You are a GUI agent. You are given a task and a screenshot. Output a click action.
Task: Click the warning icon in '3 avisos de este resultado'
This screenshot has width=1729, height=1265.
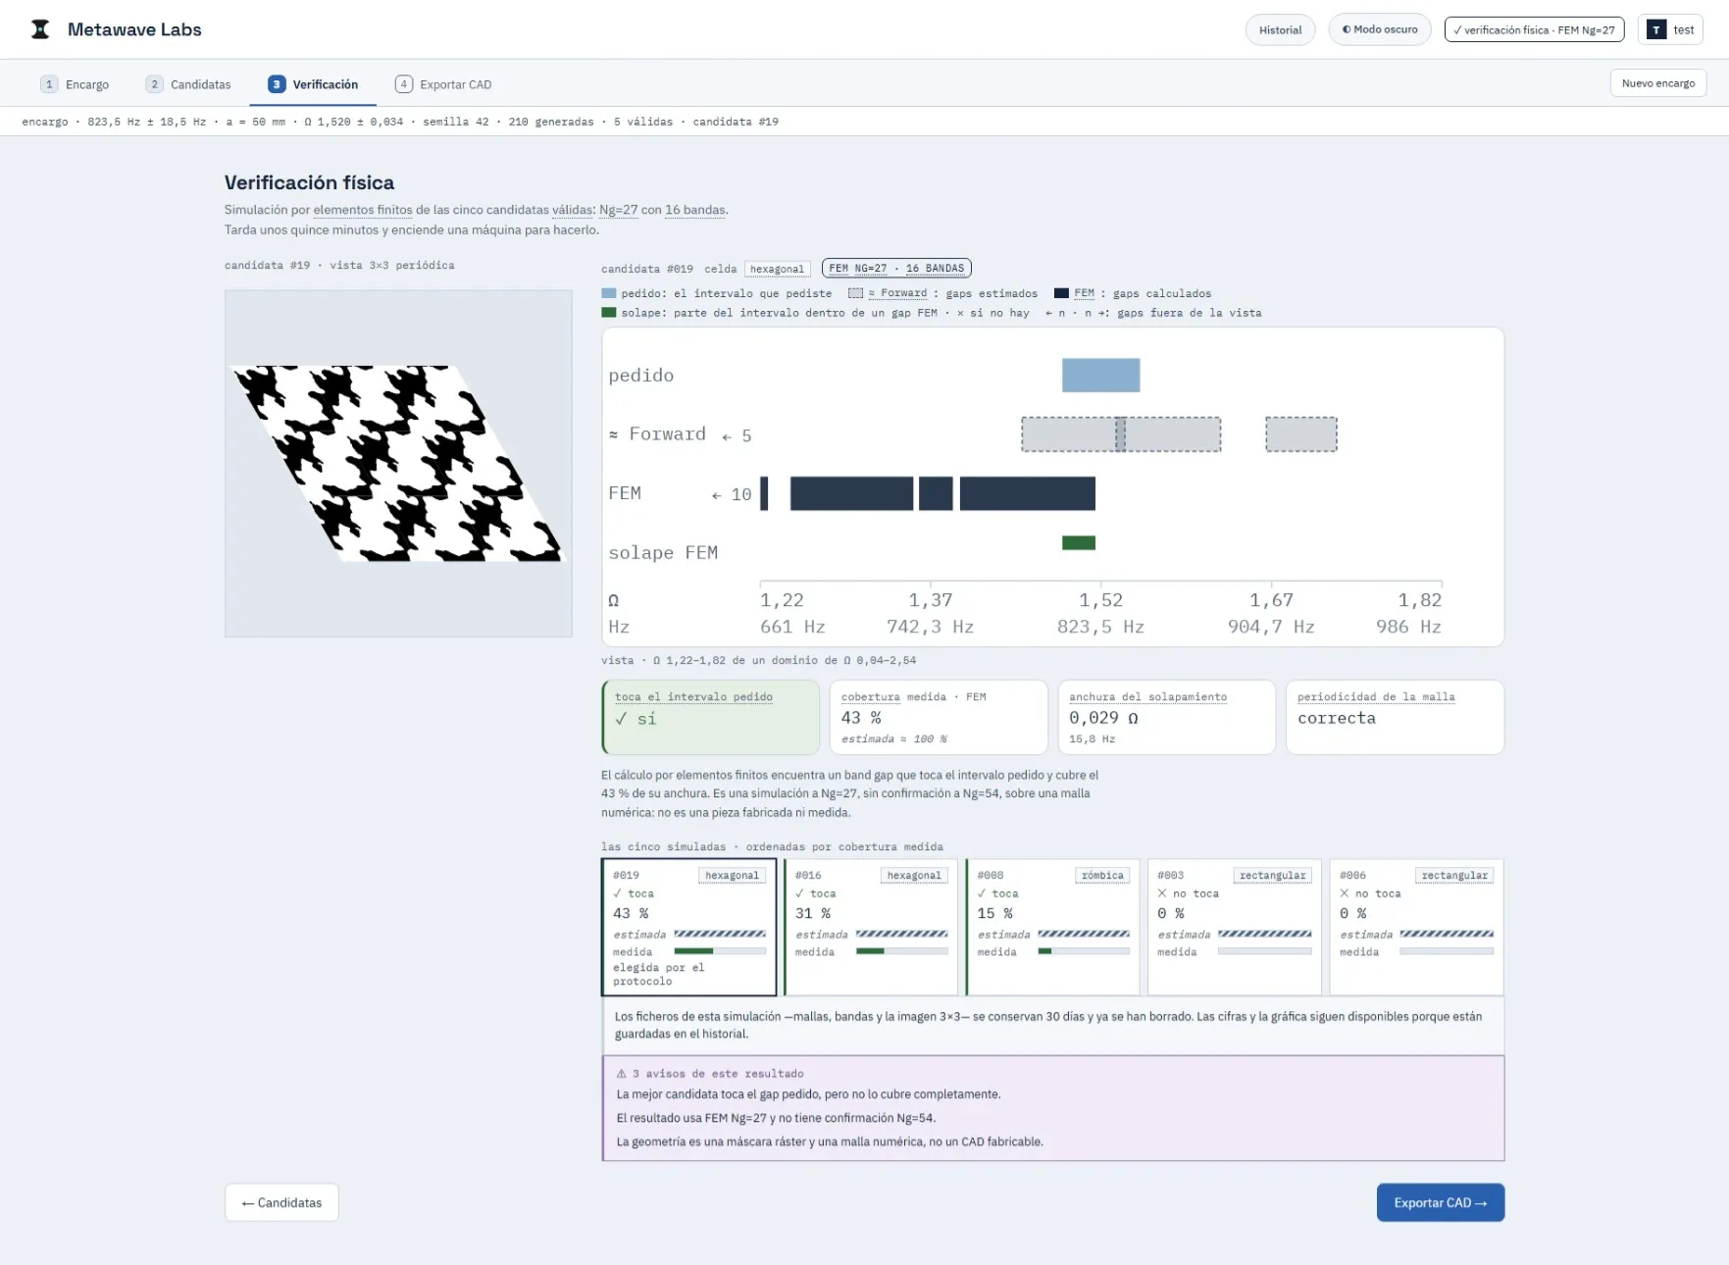click(x=621, y=1074)
